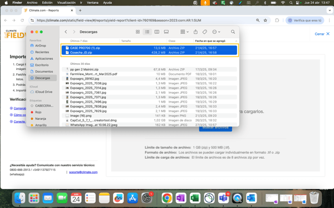Select file Expoagro_2025_7361.jpg

coord(149,93)
